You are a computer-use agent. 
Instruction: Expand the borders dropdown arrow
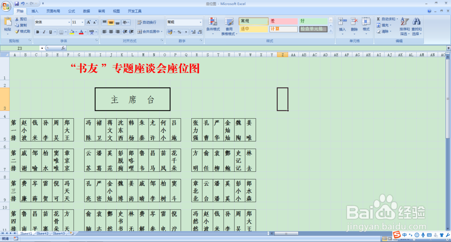[x=66, y=32]
